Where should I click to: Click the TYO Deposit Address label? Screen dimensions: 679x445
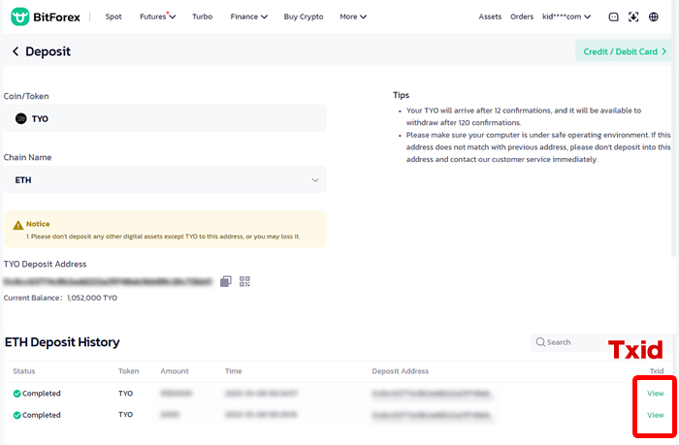(x=45, y=264)
